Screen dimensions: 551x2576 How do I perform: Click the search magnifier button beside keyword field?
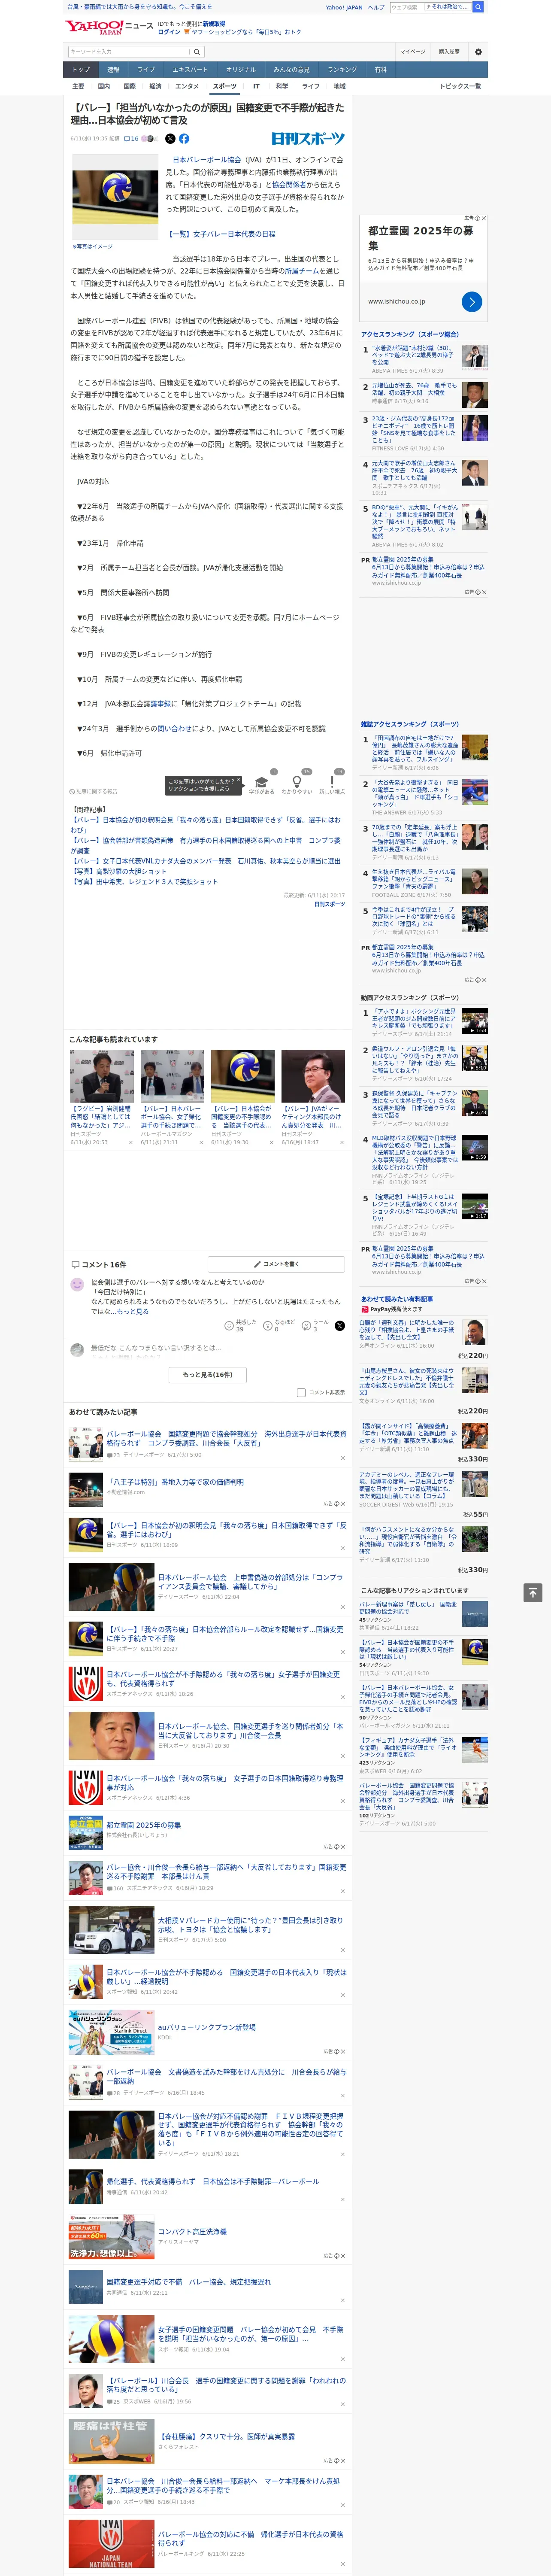pyautogui.click(x=197, y=52)
